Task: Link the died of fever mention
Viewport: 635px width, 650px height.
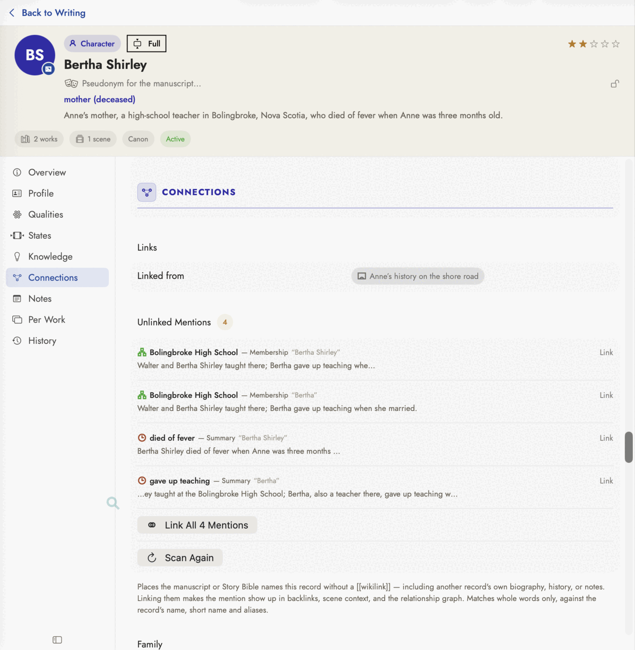Action: click(606, 438)
